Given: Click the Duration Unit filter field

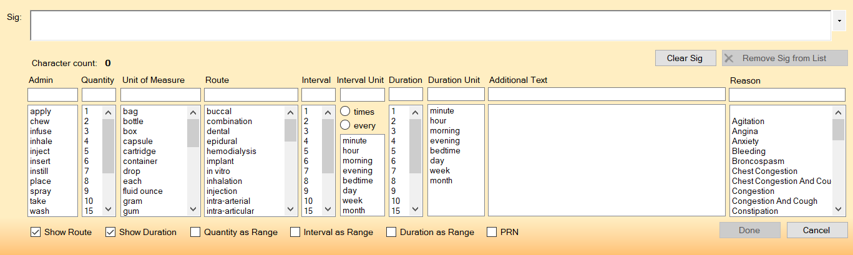Looking at the screenshot, I should (x=456, y=94).
